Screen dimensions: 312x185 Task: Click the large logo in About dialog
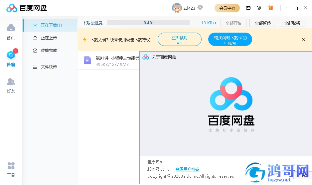[x=231, y=94]
